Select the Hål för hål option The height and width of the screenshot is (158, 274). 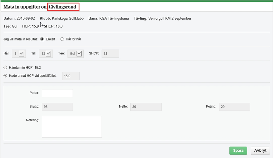pos(62,39)
